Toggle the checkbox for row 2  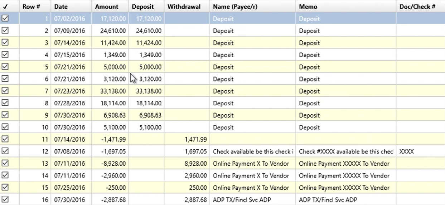(x=5, y=30)
